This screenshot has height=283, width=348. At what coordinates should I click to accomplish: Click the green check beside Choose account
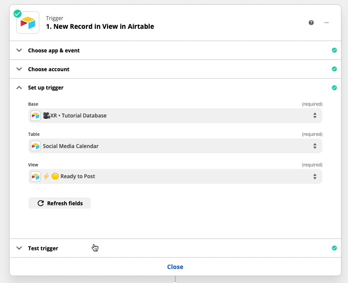click(x=334, y=69)
